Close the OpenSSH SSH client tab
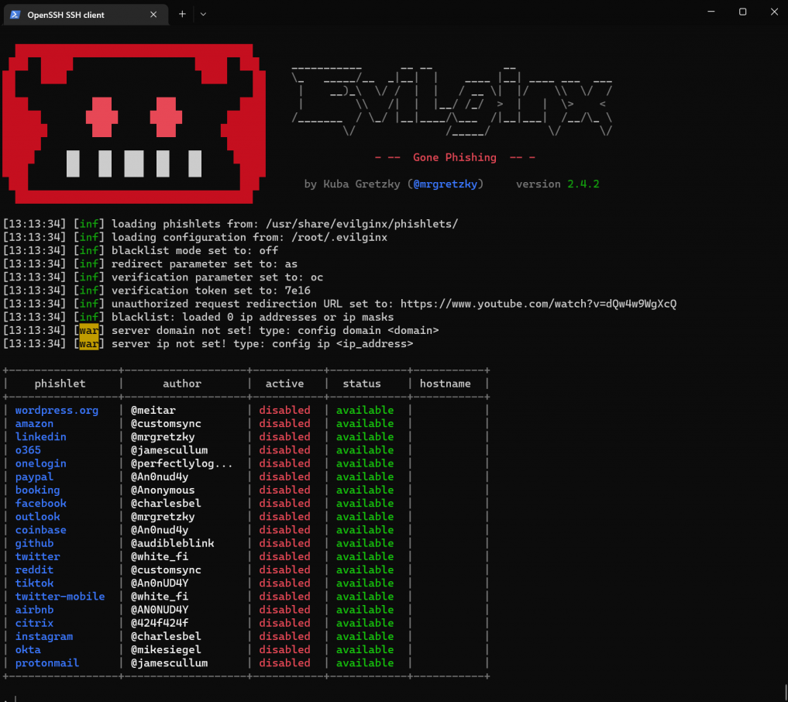This screenshot has width=788, height=702. coord(153,15)
